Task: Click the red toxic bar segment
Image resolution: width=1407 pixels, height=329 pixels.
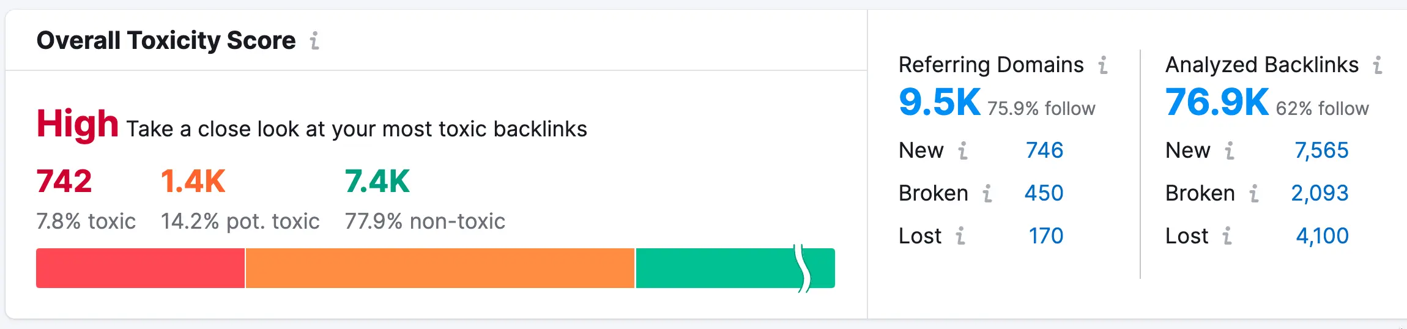Action: pos(140,268)
